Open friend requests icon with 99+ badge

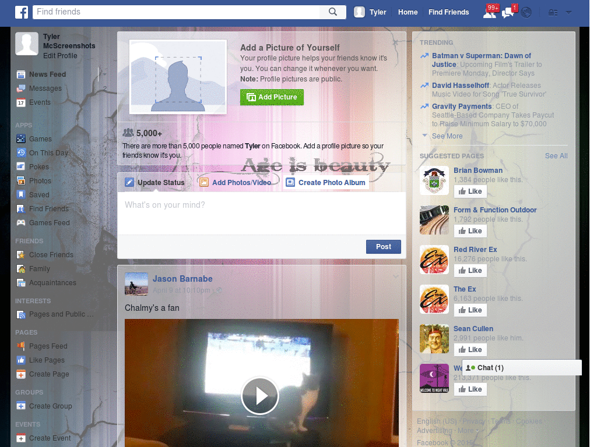(490, 13)
